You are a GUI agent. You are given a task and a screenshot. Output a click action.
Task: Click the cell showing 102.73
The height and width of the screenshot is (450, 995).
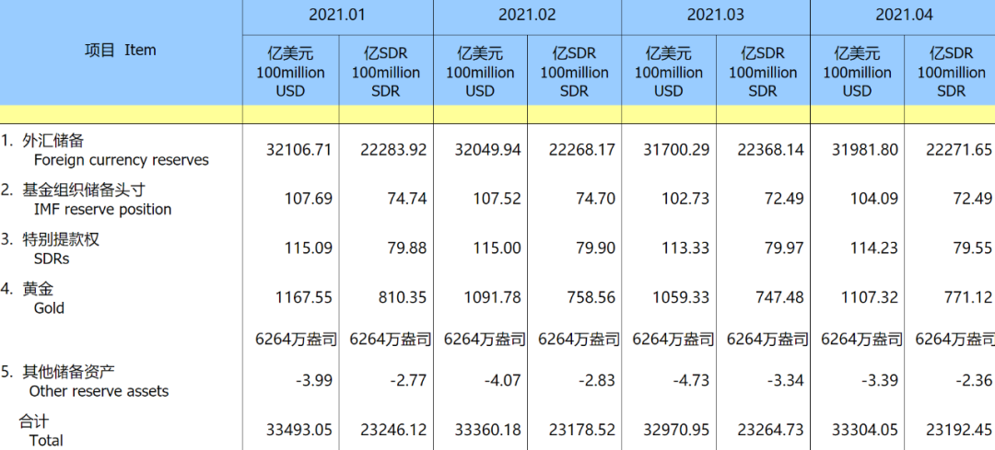click(687, 199)
